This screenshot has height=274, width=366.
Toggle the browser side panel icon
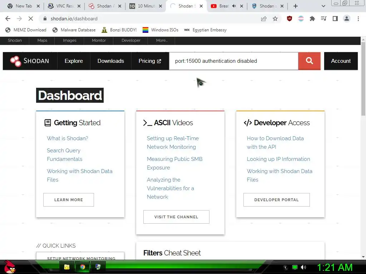click(x=335, y=19)
